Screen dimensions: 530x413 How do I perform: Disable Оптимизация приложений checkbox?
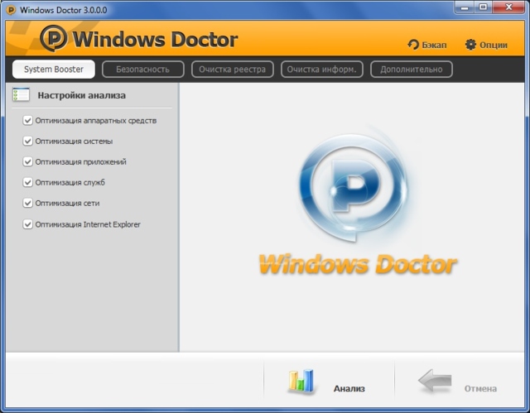tap(28, 162)
